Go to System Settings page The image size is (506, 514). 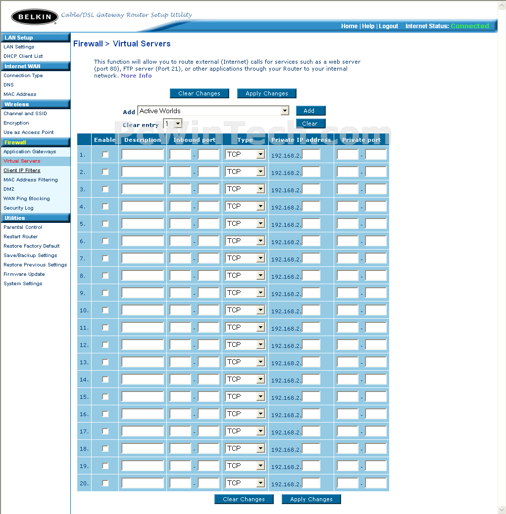(x=23, y=284)
